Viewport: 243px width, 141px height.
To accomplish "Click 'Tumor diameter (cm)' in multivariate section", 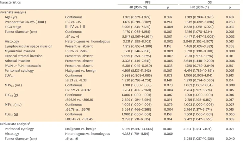I will click(21, 138).
